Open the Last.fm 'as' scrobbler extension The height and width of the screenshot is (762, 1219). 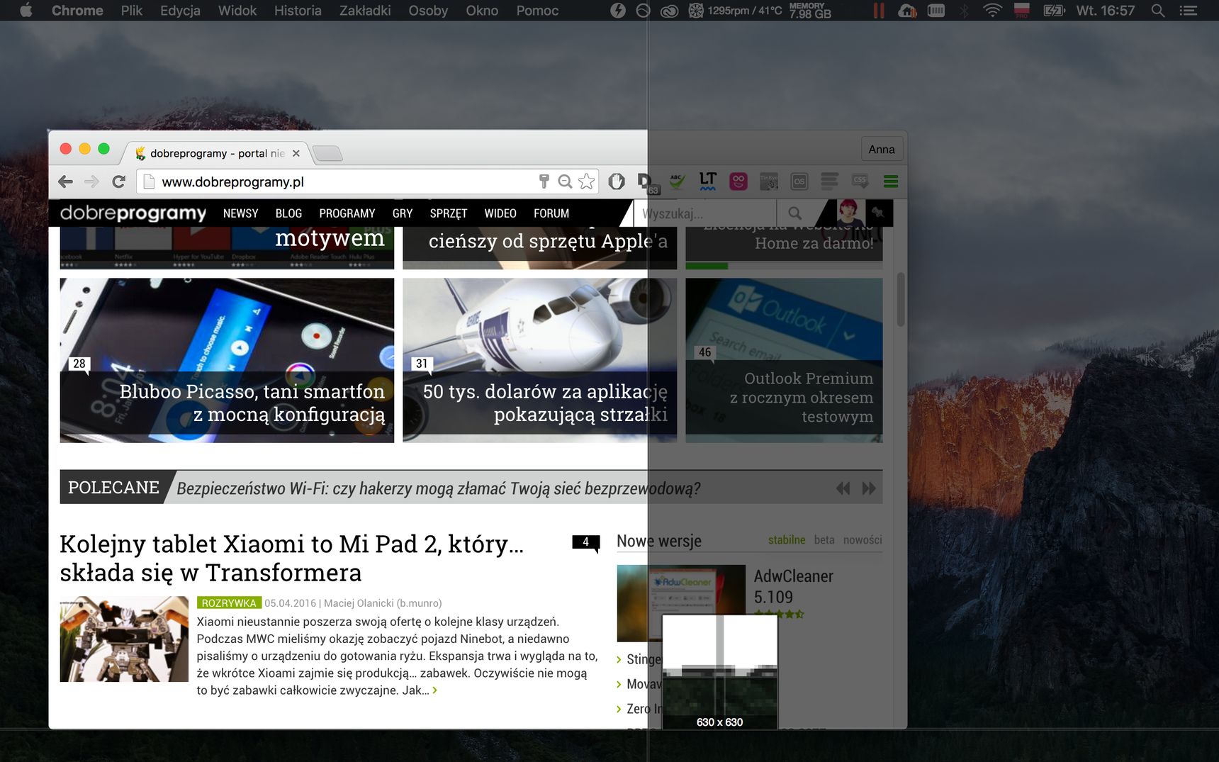799,181
